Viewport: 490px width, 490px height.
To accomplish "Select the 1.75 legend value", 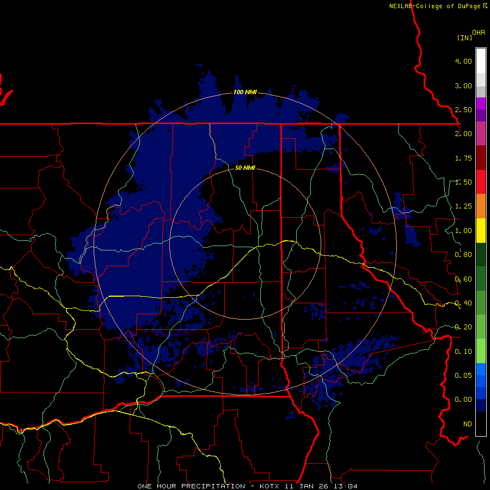I will click(463, 158).
